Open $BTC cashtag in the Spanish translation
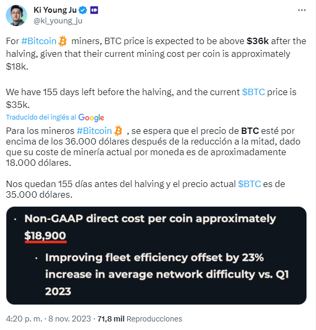This screenshot has width=316, height=330. pyautogui.click(x=250, y=184)
